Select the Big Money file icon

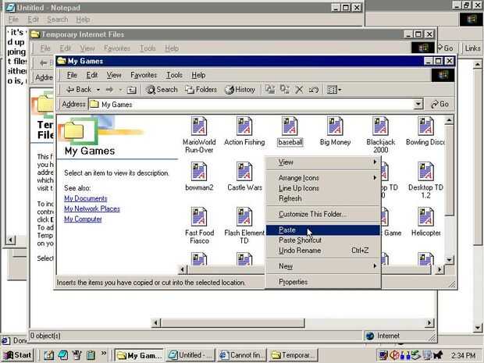click(x=335, y=126)
